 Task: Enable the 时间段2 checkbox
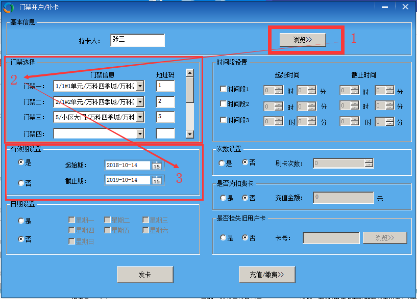[223, 104]
